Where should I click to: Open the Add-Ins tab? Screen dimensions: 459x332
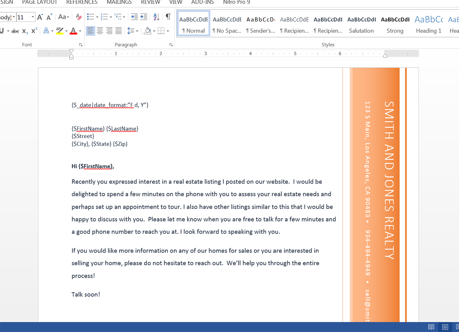coord(203,2)
